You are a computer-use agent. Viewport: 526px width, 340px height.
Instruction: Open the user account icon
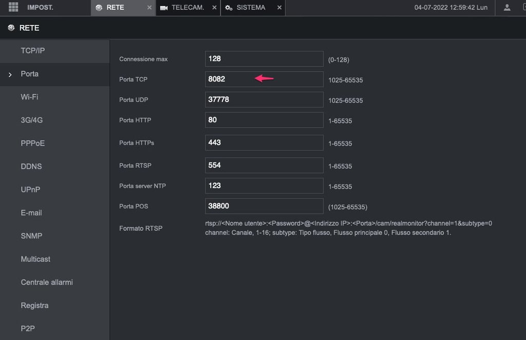click(507, 7)
